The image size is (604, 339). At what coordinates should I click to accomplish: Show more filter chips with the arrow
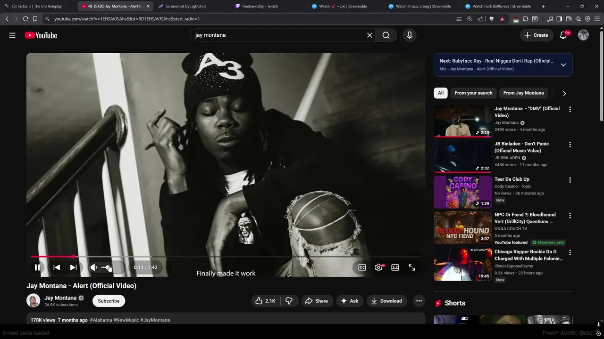(x=564, y=93)
